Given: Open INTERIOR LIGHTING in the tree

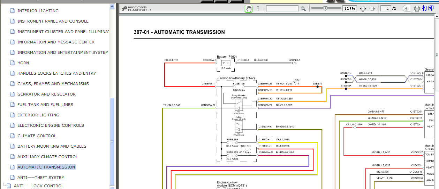Looking at the screenshot, I should (x=38, y=11).
